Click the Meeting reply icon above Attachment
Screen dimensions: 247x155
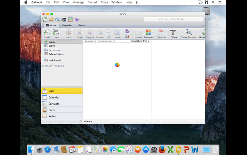pos(108,31)
